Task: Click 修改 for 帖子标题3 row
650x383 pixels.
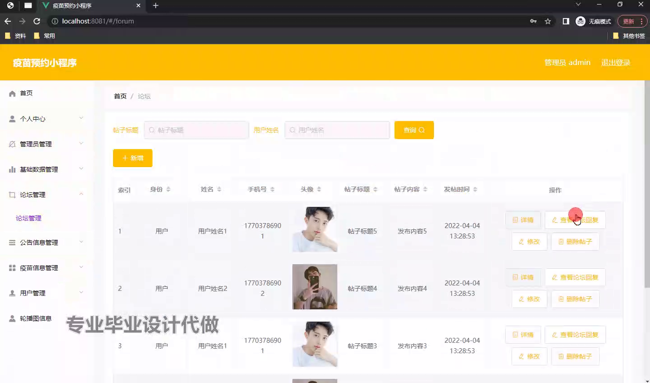Action: coord(529,356)
